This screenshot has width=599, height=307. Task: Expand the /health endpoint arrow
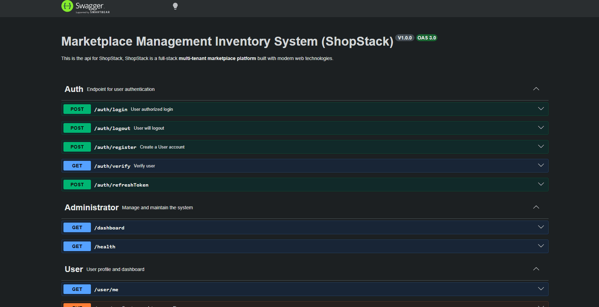coord(541,246)
